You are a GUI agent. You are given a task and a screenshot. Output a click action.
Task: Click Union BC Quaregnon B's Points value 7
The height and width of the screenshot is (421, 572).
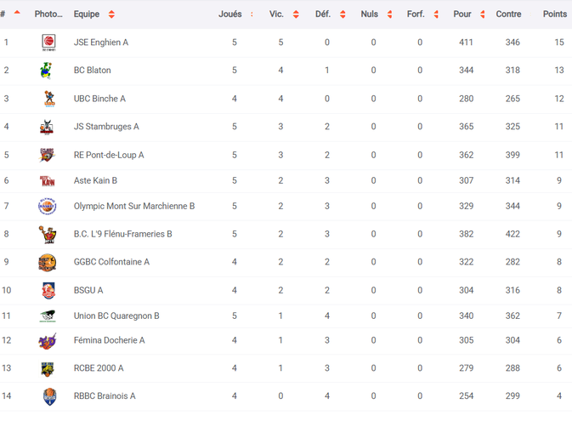tap(559, 316)
